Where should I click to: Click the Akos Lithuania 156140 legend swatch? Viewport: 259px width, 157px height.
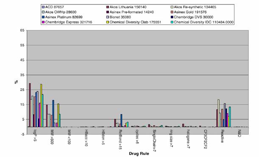[108, 7]
